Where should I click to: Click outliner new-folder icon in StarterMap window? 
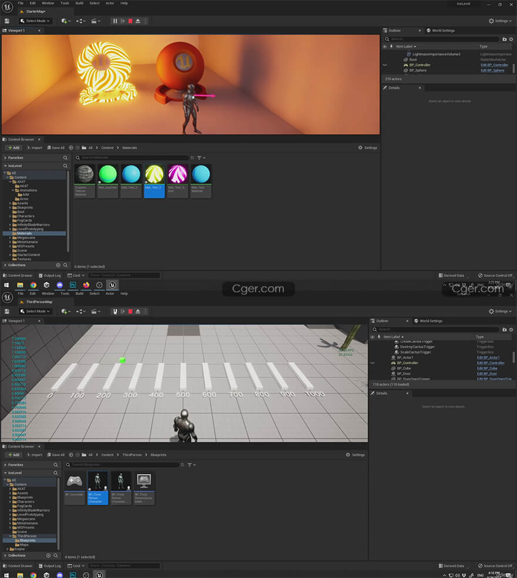(505, 39)
